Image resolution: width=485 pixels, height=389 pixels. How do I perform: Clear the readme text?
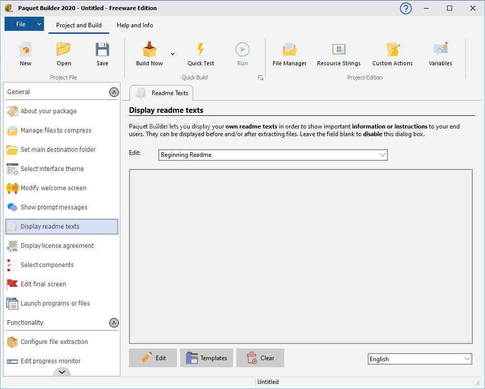coord(260,358)
